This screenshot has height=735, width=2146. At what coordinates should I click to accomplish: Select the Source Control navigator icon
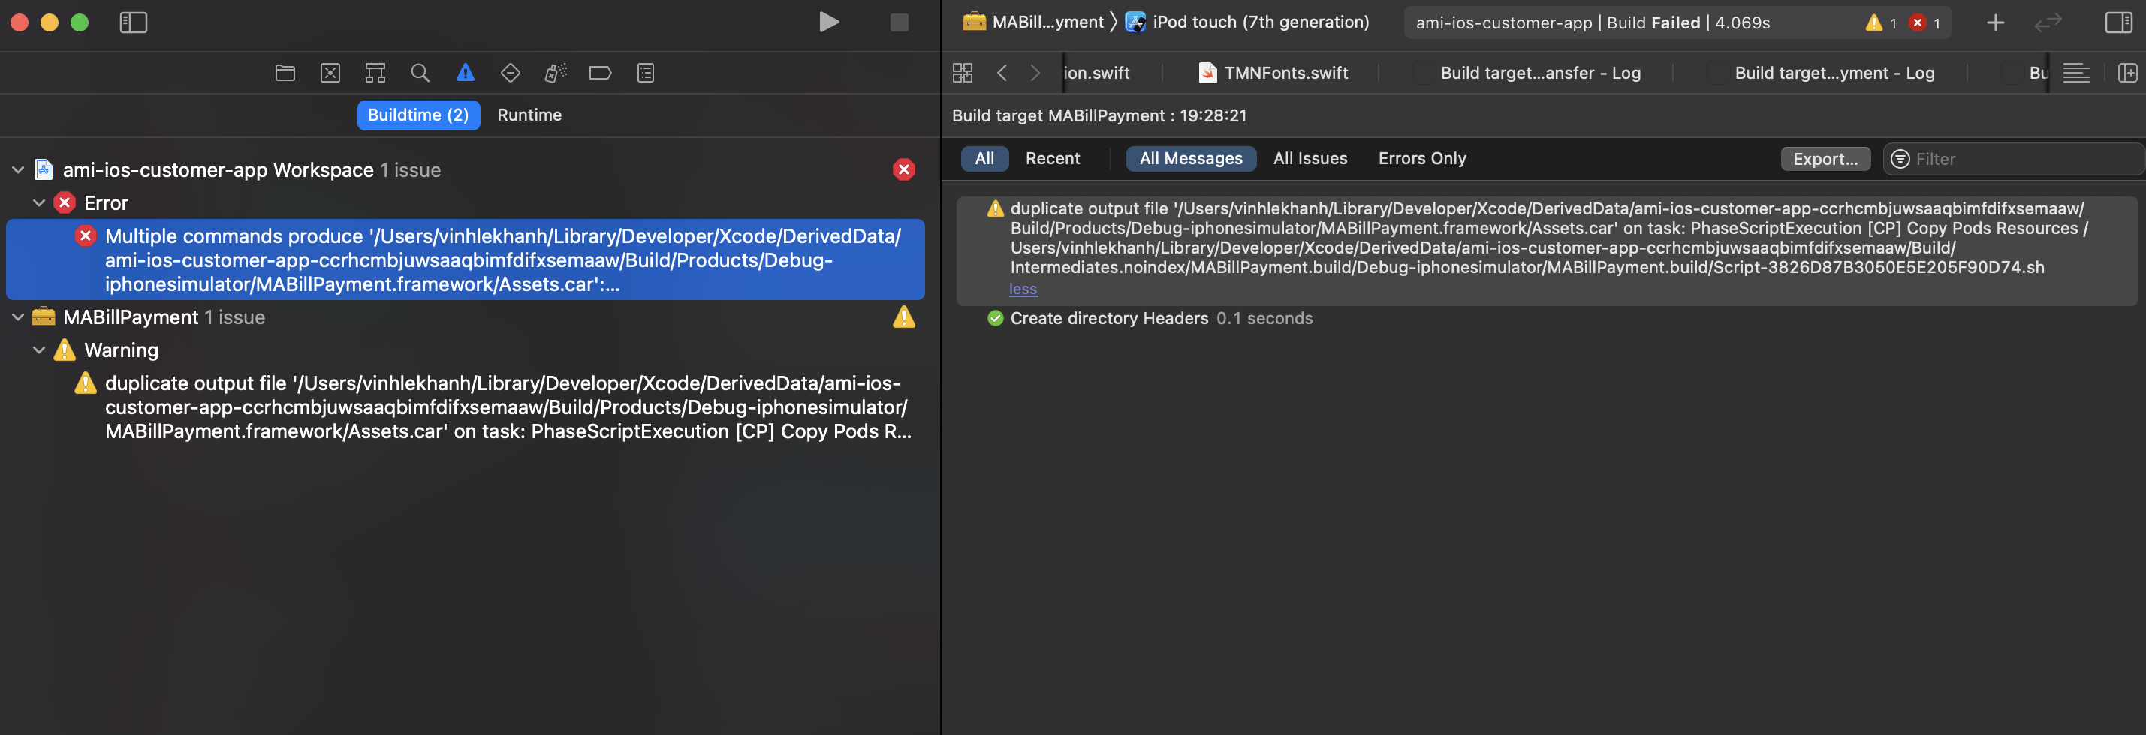[x=330, y=73]
